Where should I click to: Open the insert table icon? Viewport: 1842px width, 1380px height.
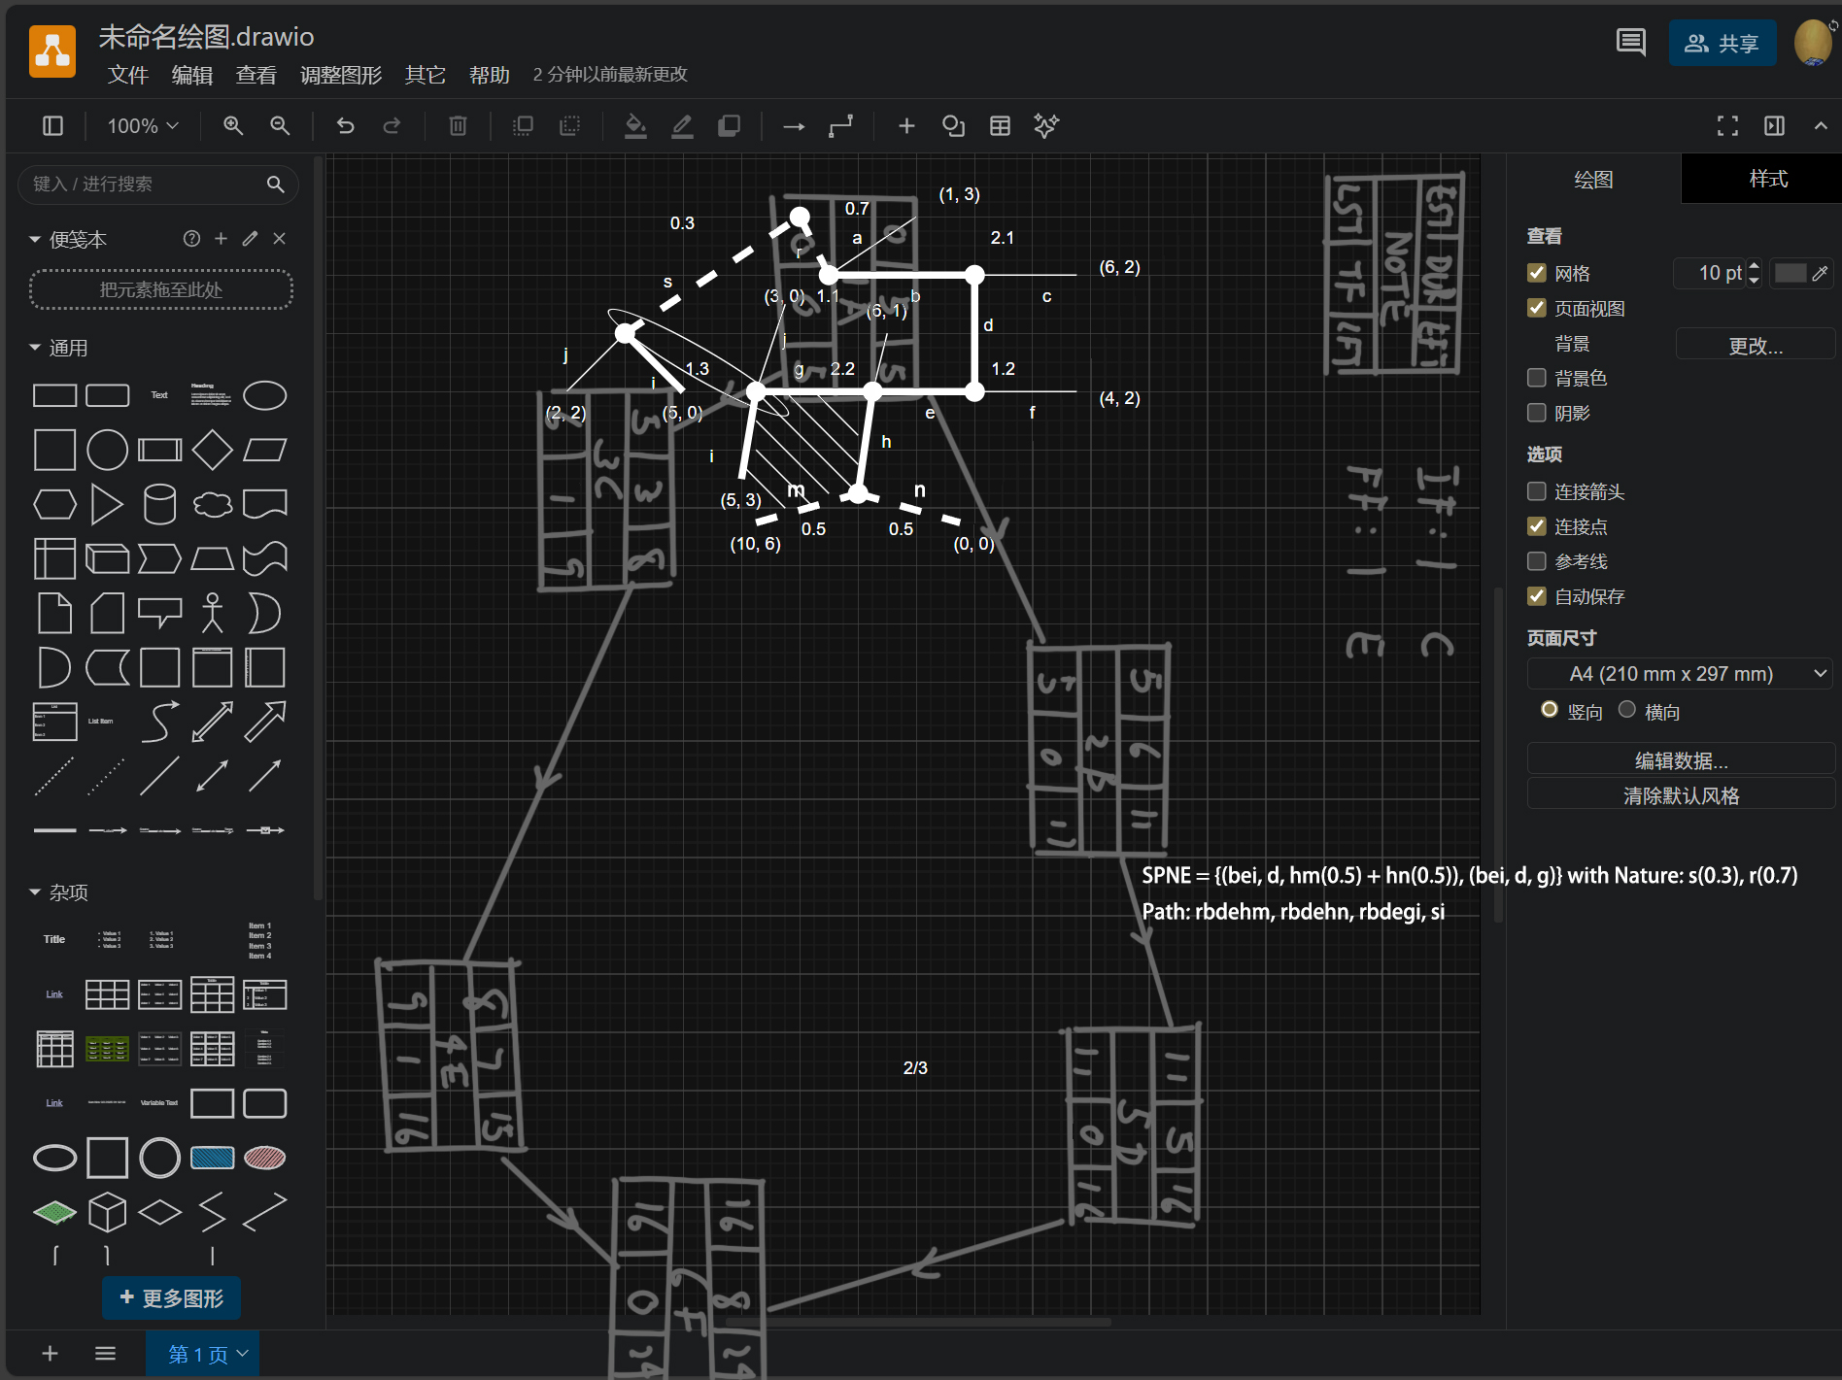1000,125
